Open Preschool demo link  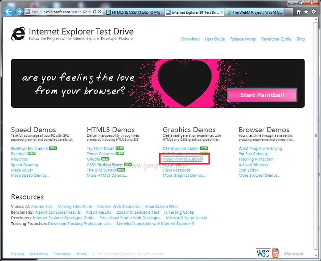(20, 159)
